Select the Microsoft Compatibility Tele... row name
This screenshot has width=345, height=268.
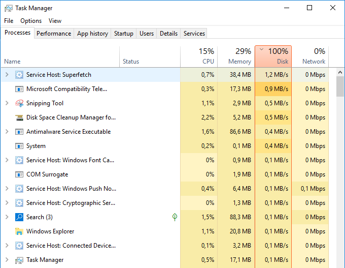(66, 89)
